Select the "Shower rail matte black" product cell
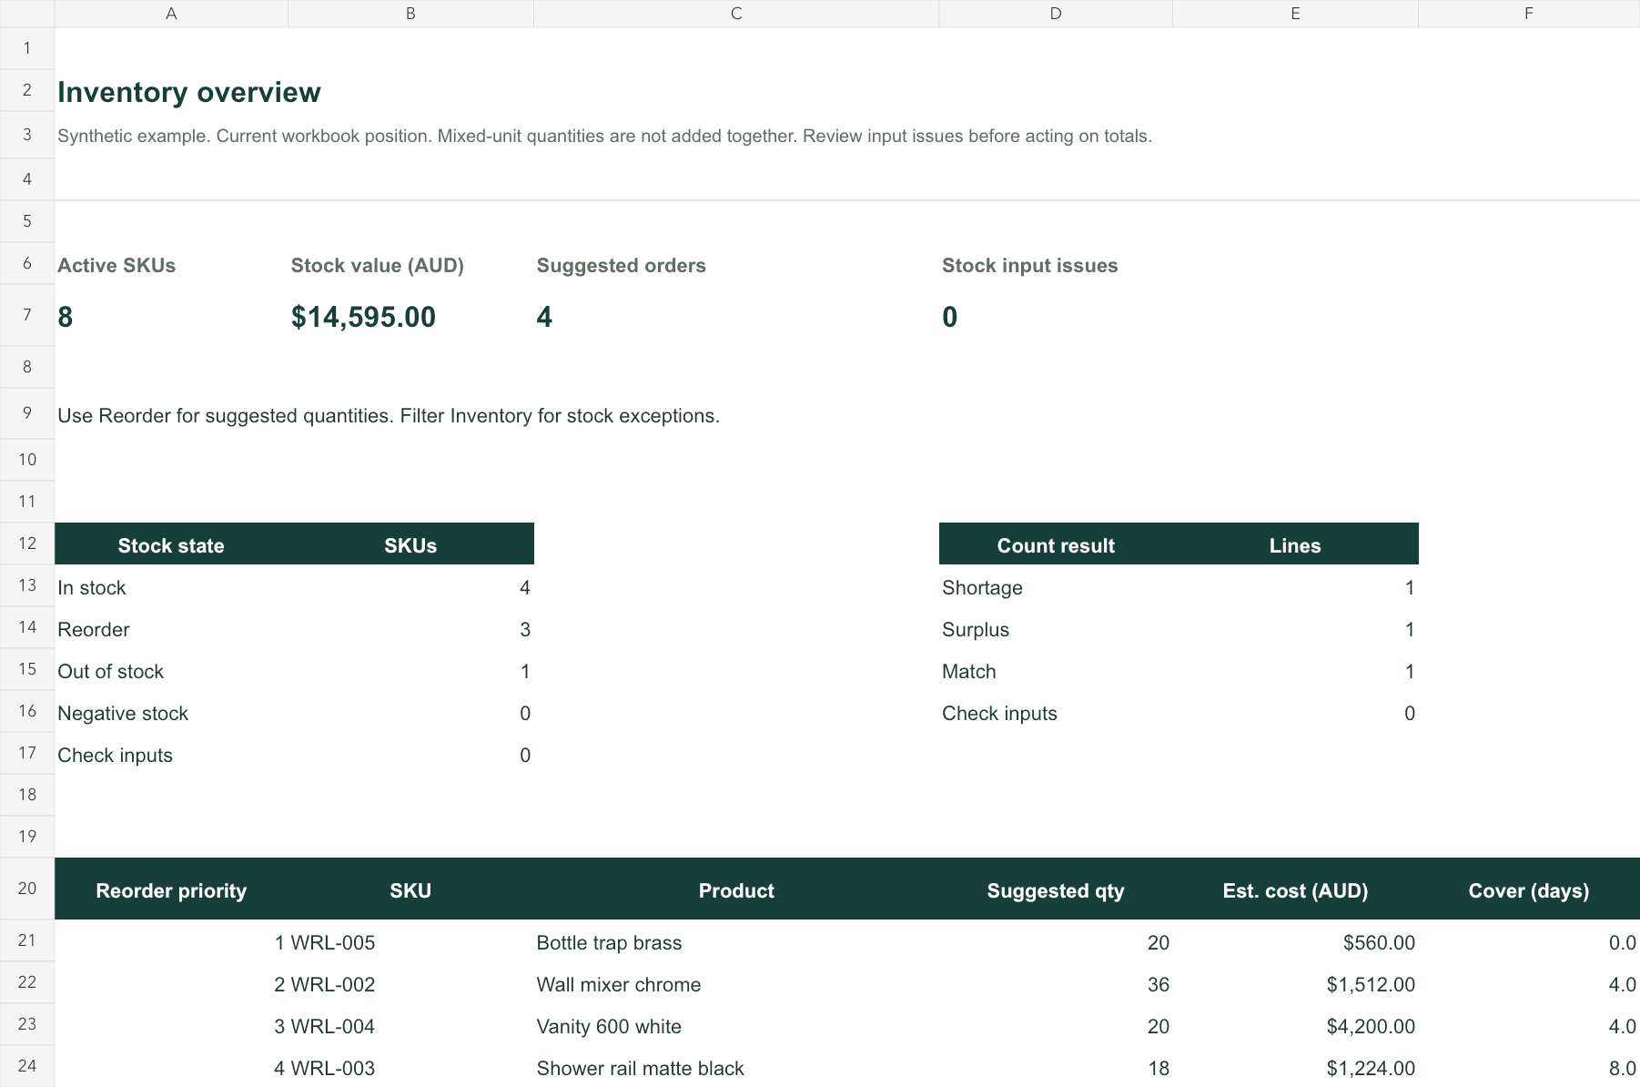The height and width of the screenshot is (1087, 1640). tap(641, 1068)
